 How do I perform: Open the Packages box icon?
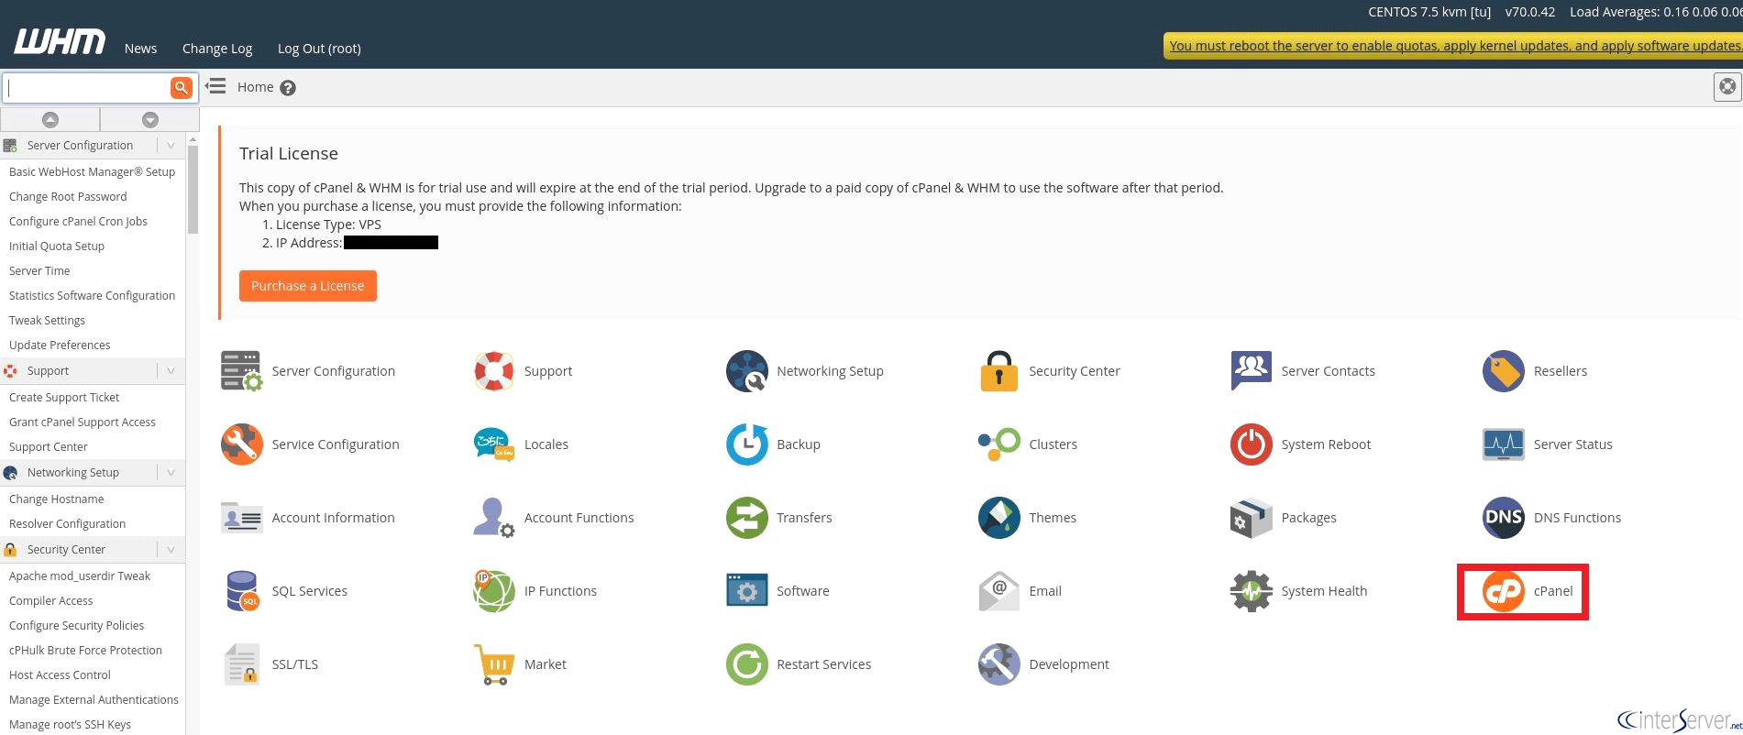coord(1252,518)
